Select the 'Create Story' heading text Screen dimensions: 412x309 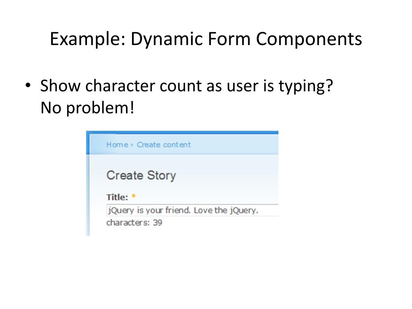[141, 175]
